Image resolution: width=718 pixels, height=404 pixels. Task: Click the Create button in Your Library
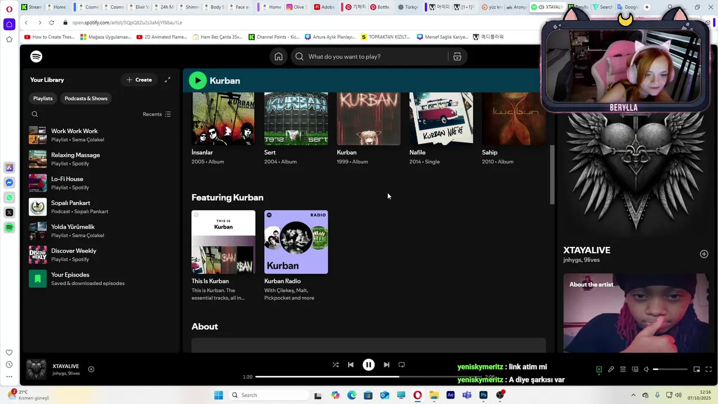click(x=139, y=80)
